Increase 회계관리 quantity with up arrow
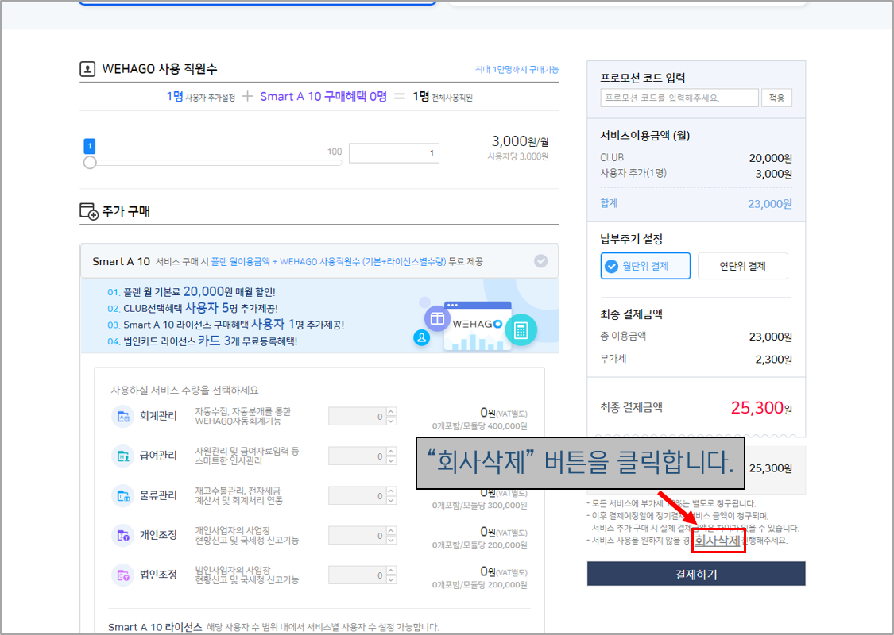 click(x=391, y=412)
